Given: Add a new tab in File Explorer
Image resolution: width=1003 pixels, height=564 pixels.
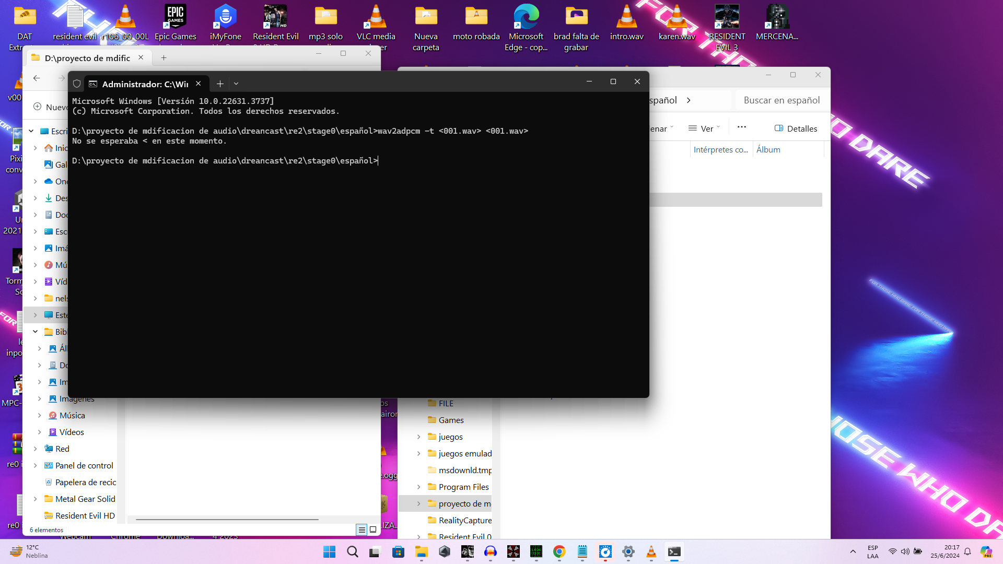Looking at the screenshot, I should [164, 58].
